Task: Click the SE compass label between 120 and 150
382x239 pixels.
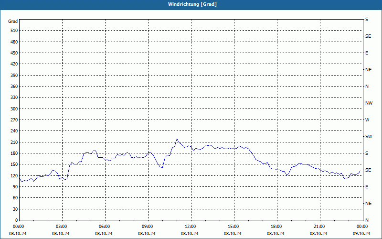Action: click(x=368, y=170)
